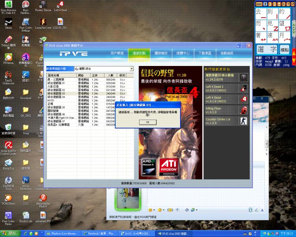The image size is (296, 237).
Task: Expand the game category dropdown
Action: click(x=131, y=69)
